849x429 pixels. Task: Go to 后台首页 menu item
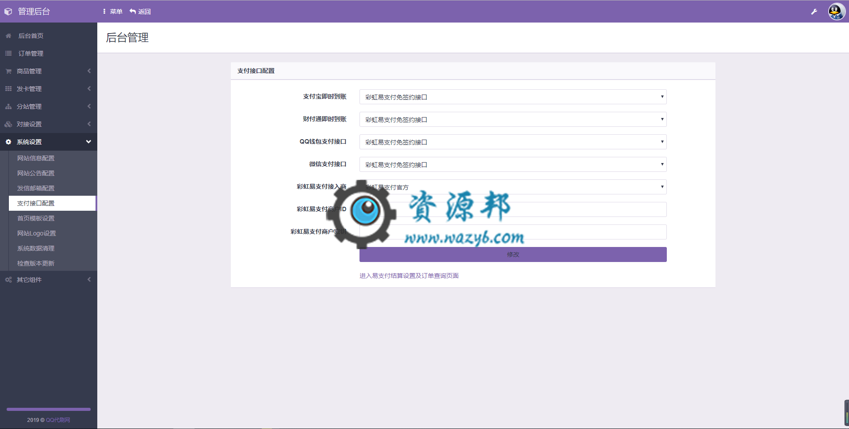(x=49, y=36)
